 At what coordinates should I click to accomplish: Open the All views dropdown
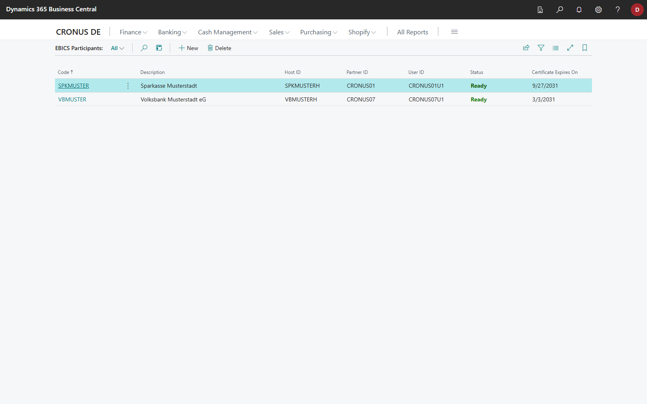click(x=117, y=48)
